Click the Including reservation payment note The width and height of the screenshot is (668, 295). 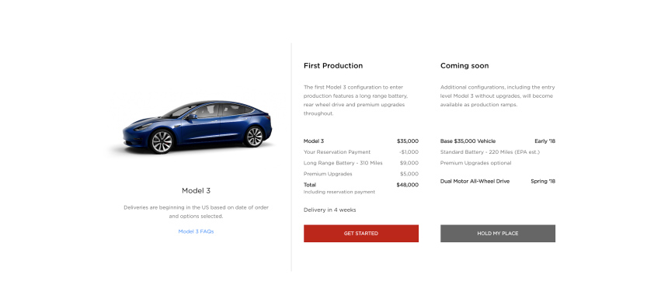[x=339, y=192]
